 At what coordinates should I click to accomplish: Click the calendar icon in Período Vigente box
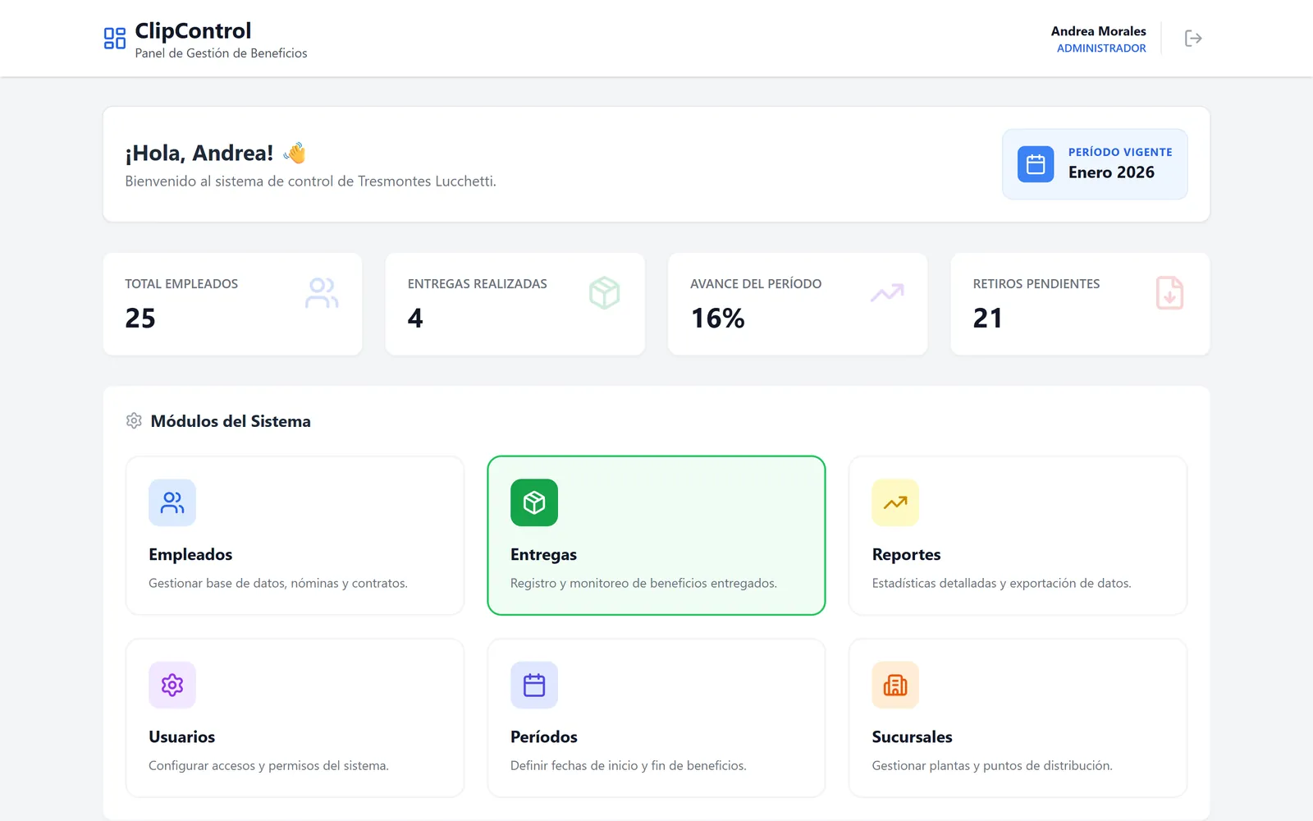(1036, 164)
